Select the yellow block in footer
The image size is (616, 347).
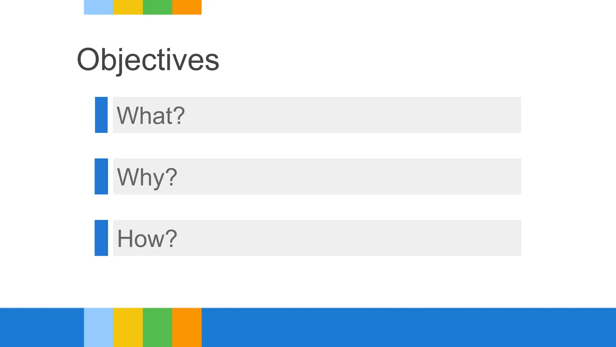[x=128, y=327]
